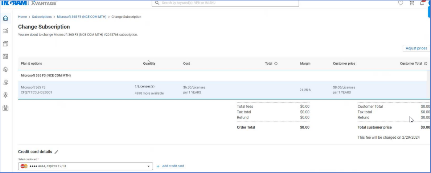Click the heart favorites icon
Image resolution: width=431 pixels, height=173 pixels.
401,3
